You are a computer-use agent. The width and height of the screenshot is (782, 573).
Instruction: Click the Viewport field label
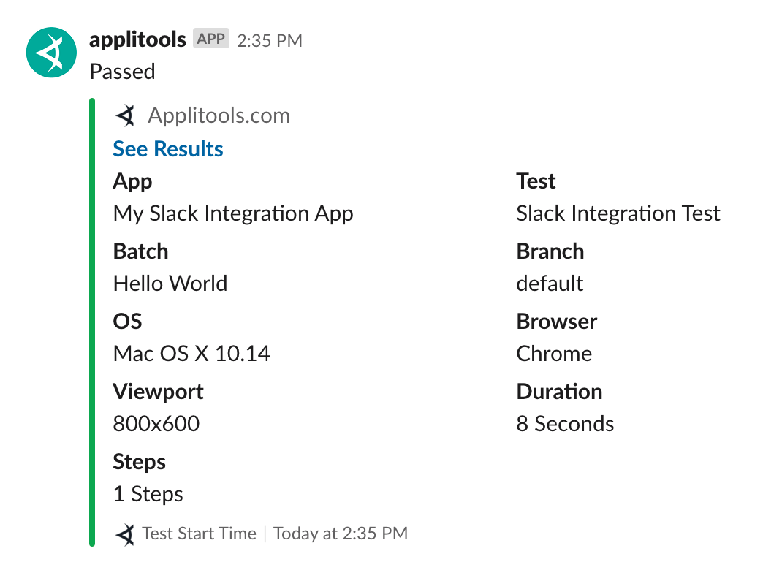(158, 392)
